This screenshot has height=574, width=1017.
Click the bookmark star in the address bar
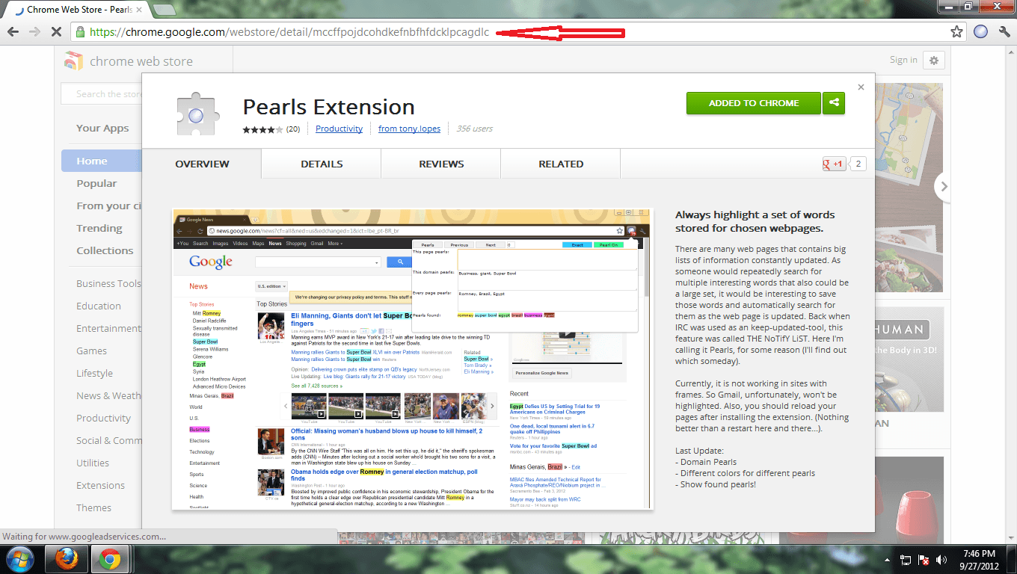(956, 32)
